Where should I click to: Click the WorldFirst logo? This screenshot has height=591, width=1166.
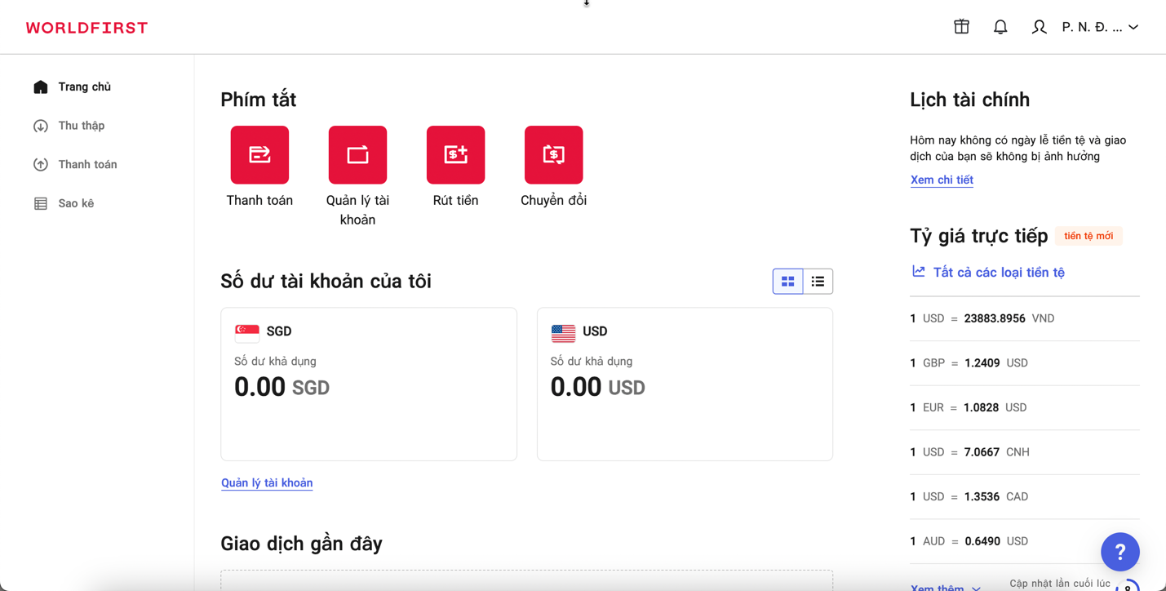(86, 28)
